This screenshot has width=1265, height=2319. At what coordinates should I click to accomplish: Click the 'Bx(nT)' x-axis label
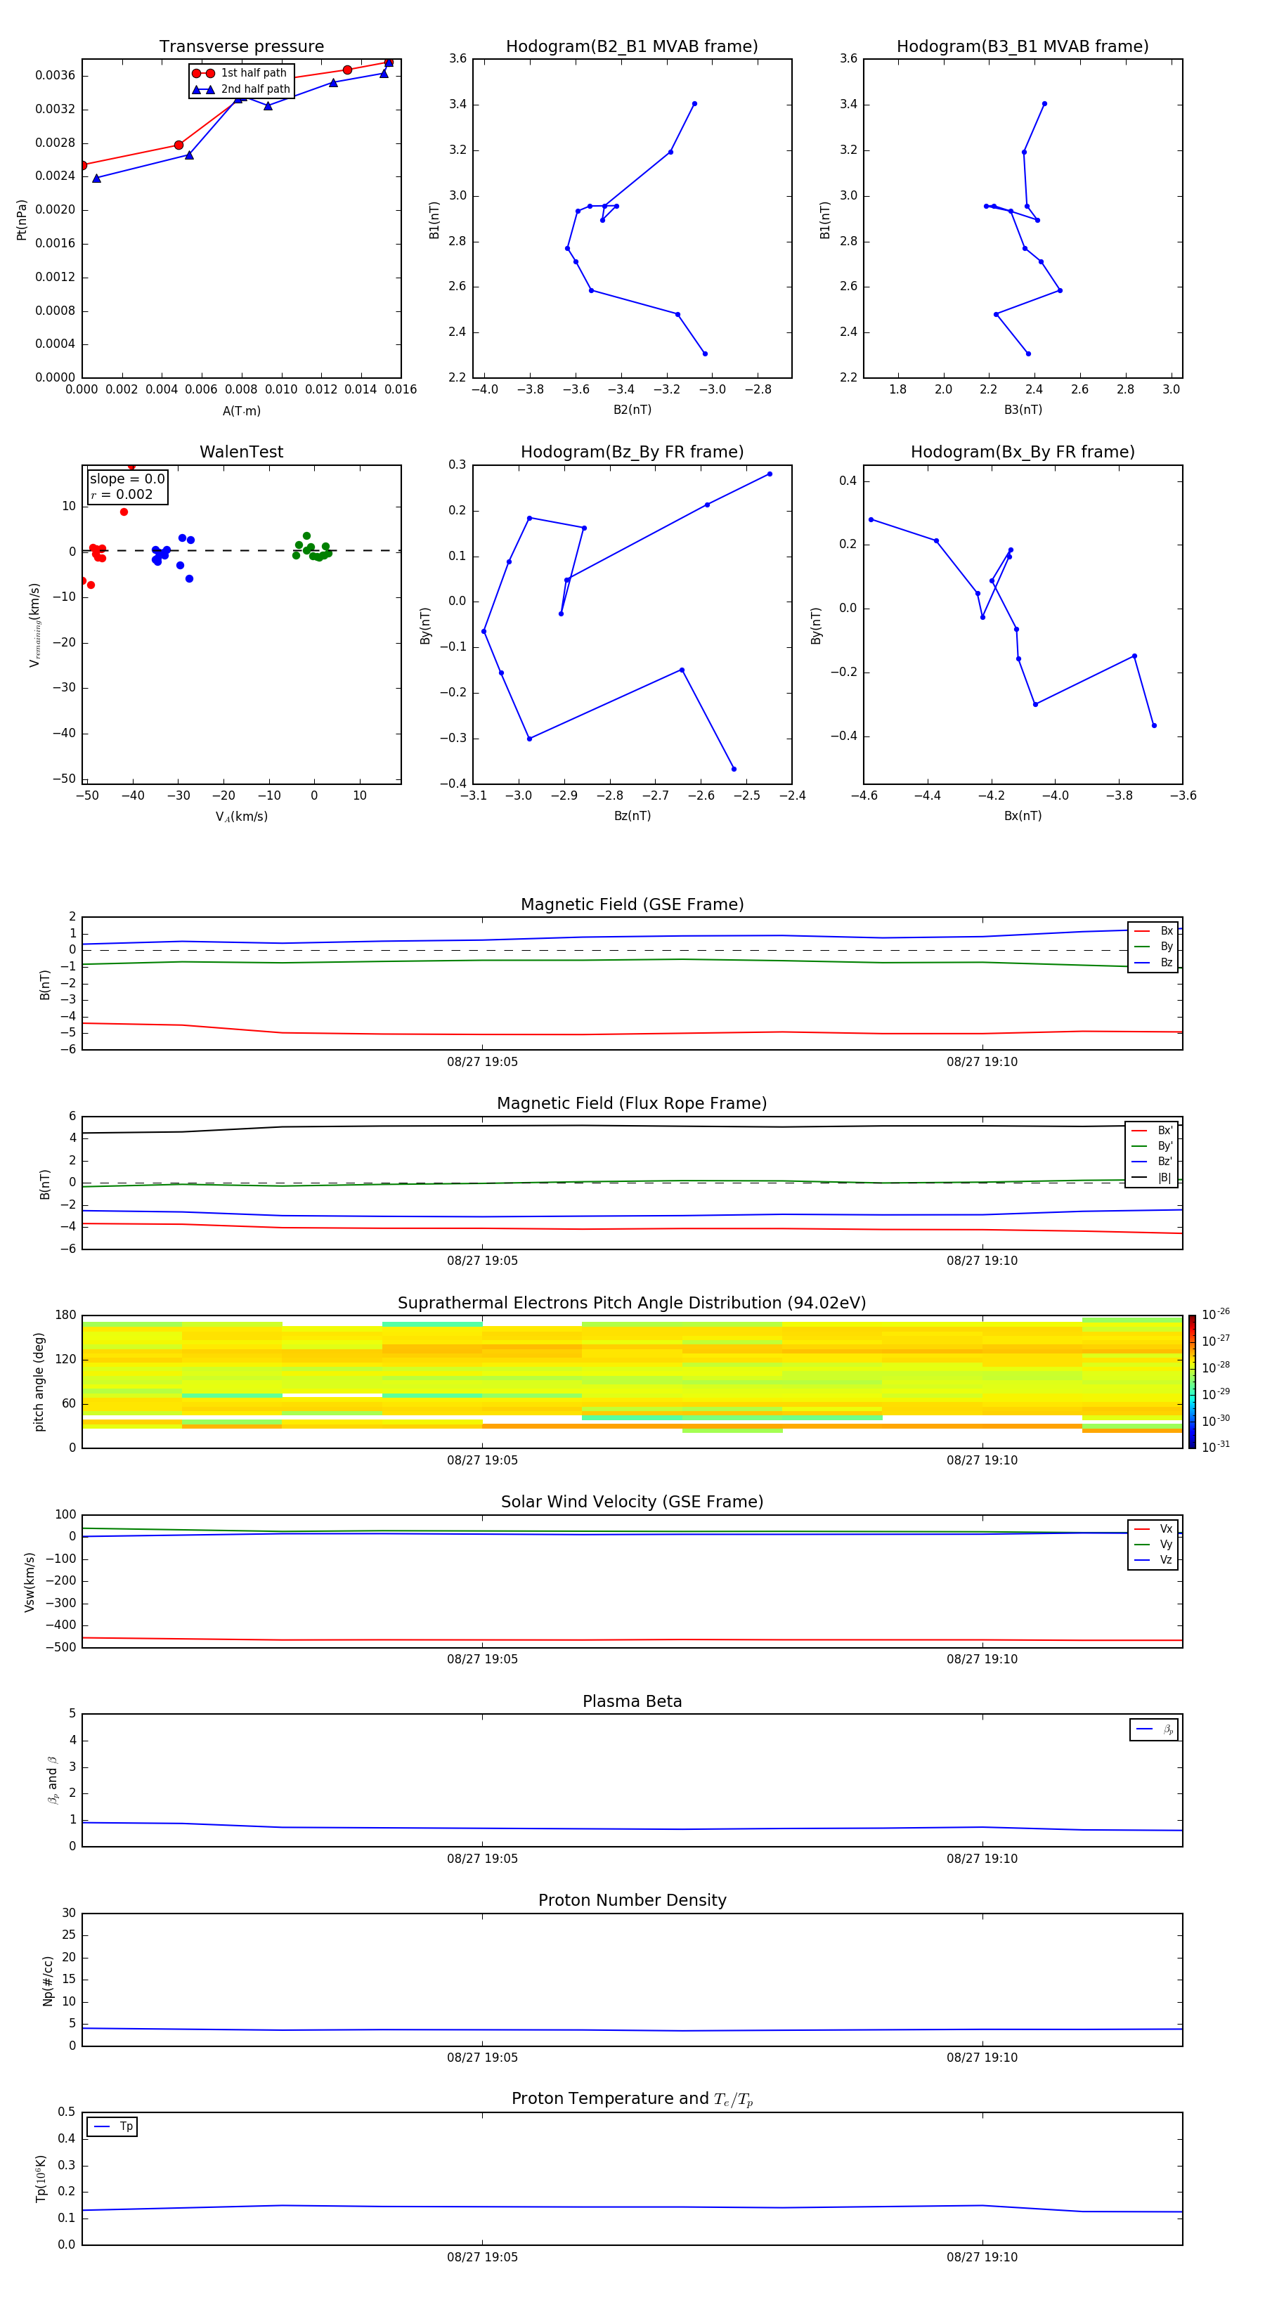[1023, 816]
